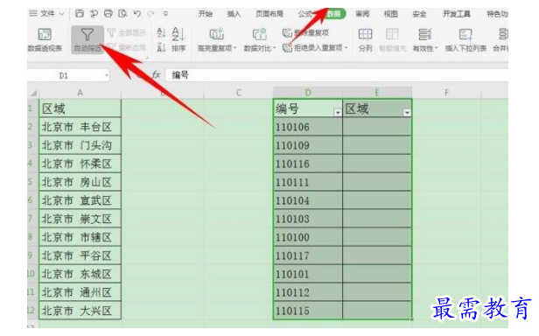
Task: Switch to the 审阅 tab
Action: click(362, 14)
